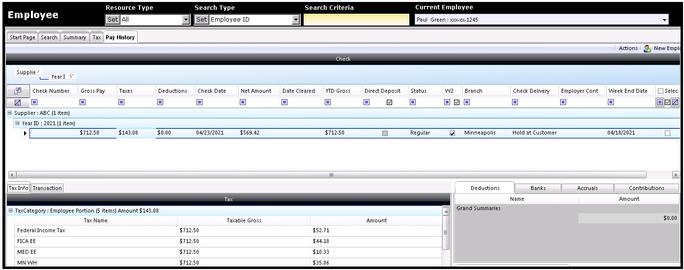Open the Search Type dropdown
Screen dimensions: 684x270
tap(296, 20)
